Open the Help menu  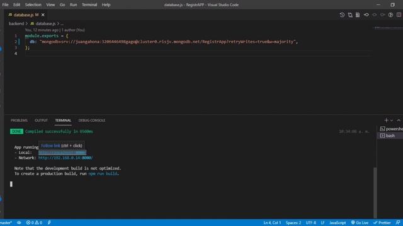(106, 4)
